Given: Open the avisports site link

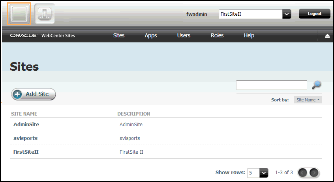Looking at the screenshot, I should coord(25,138).
